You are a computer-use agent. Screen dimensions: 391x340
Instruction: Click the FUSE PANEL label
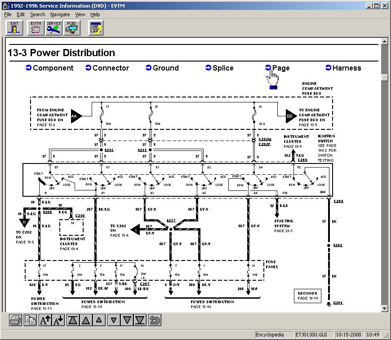(x=272, y=264)
